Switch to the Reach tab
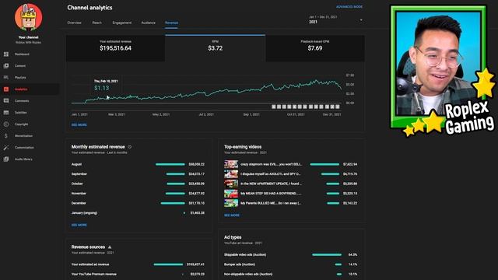Image resolution: width=498 pixels, height=280 pixels. [x=96, y=23]
